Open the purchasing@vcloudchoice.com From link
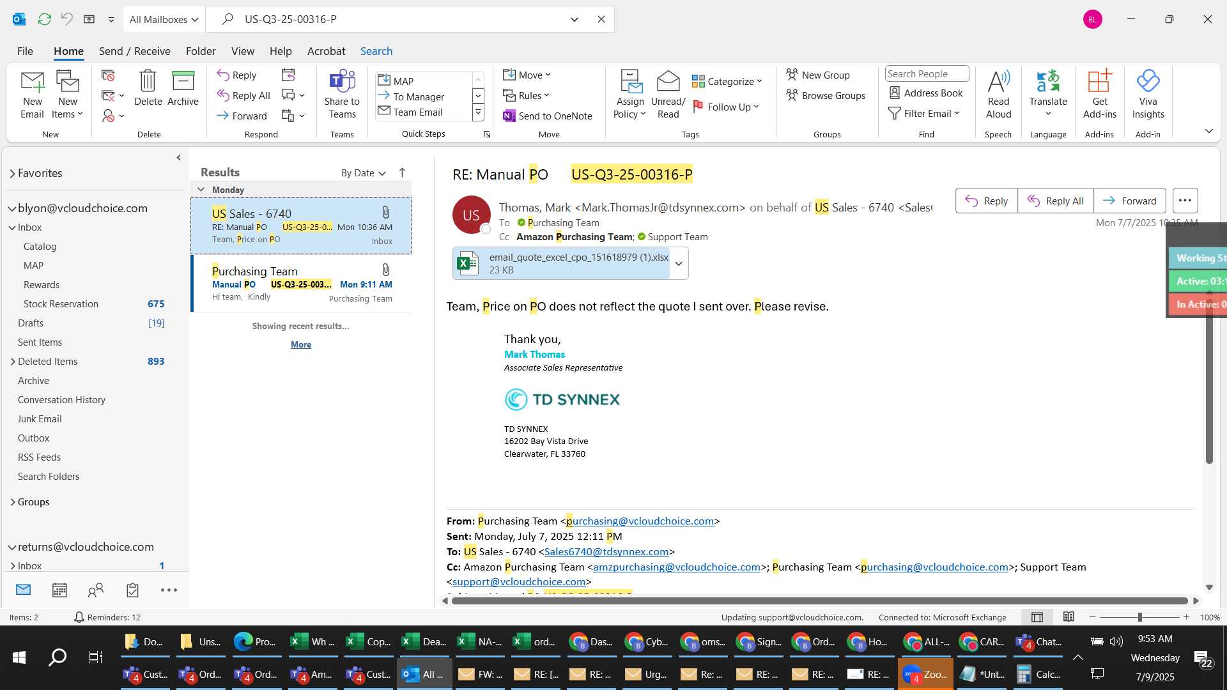The height and width of the screenshot is (690, 1227). click(640, 521)
